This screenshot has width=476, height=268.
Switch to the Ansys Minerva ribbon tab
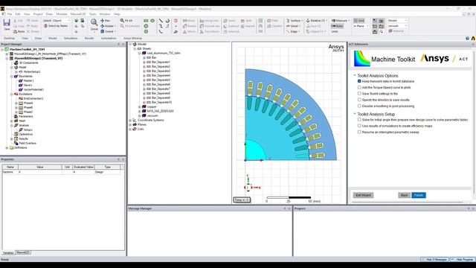tap(132, 38)
